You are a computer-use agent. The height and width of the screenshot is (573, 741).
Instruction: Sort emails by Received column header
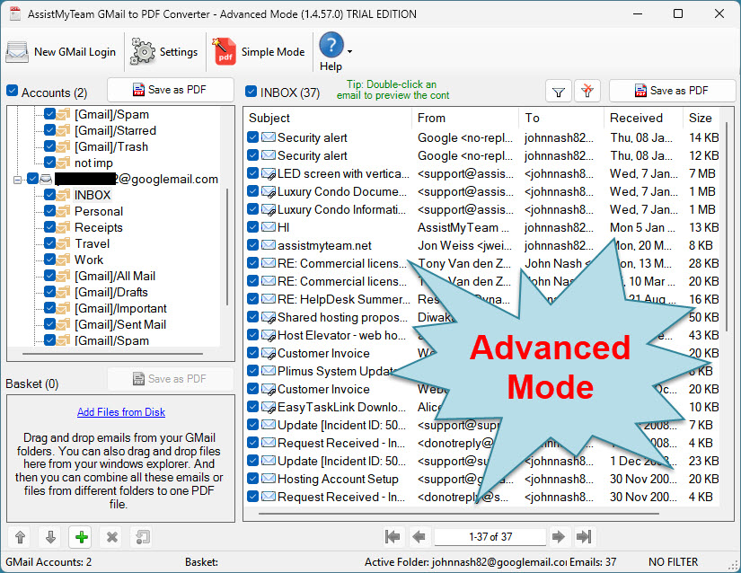[x=636, y=118]
